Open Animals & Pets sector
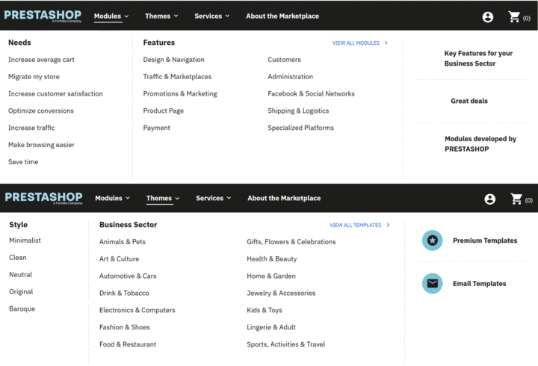Image resolution: width=538 pixels, height=366 pixels. click(123, 242)
